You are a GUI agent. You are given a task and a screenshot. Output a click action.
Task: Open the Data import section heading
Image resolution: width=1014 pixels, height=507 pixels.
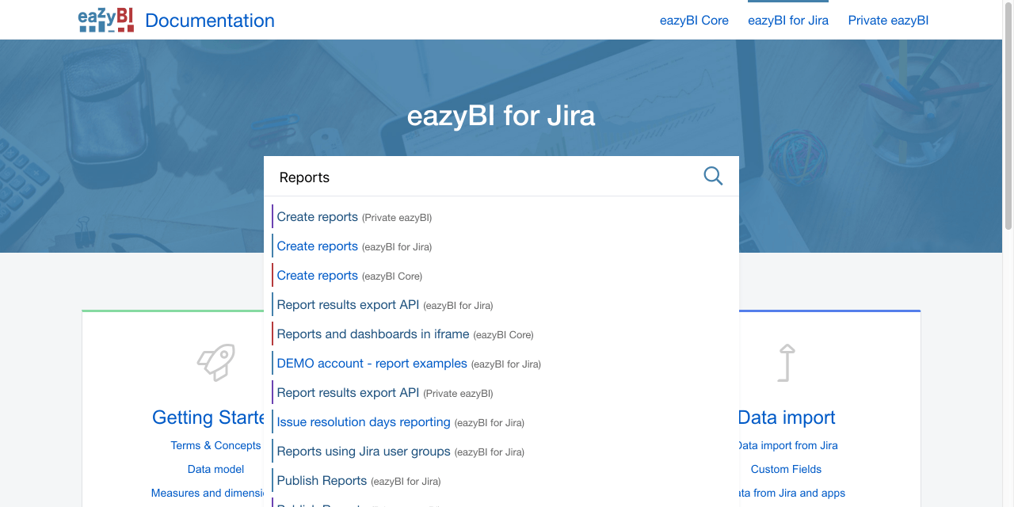(x=787, y=417)
